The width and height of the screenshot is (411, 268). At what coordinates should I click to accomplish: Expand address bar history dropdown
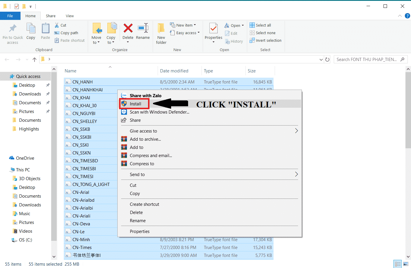[321, 60]
